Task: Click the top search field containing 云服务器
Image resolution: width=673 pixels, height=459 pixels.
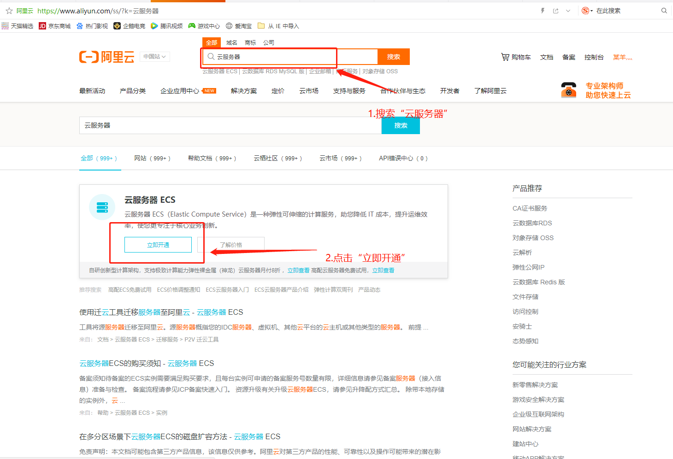Action: tap(290, 57)
